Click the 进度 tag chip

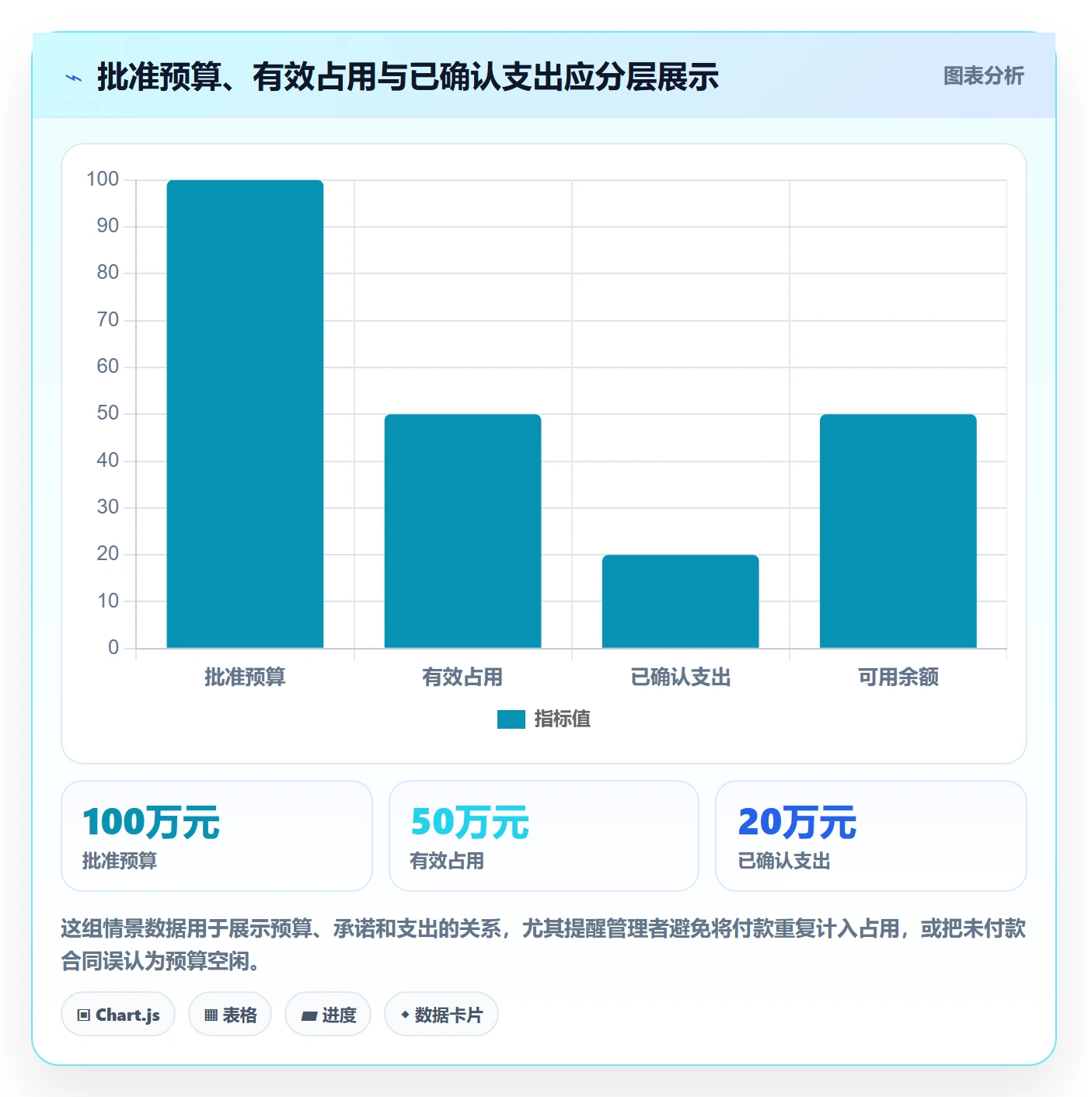click(328, 1015)
